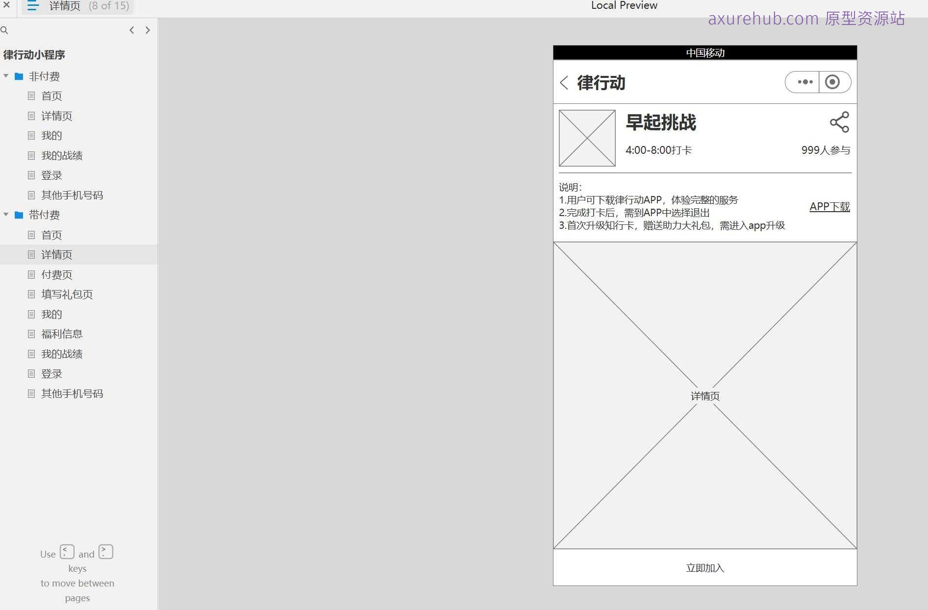The image size is (928, 610).
Task: Click the 律行动小程序 project title
Action: [34, 55]
